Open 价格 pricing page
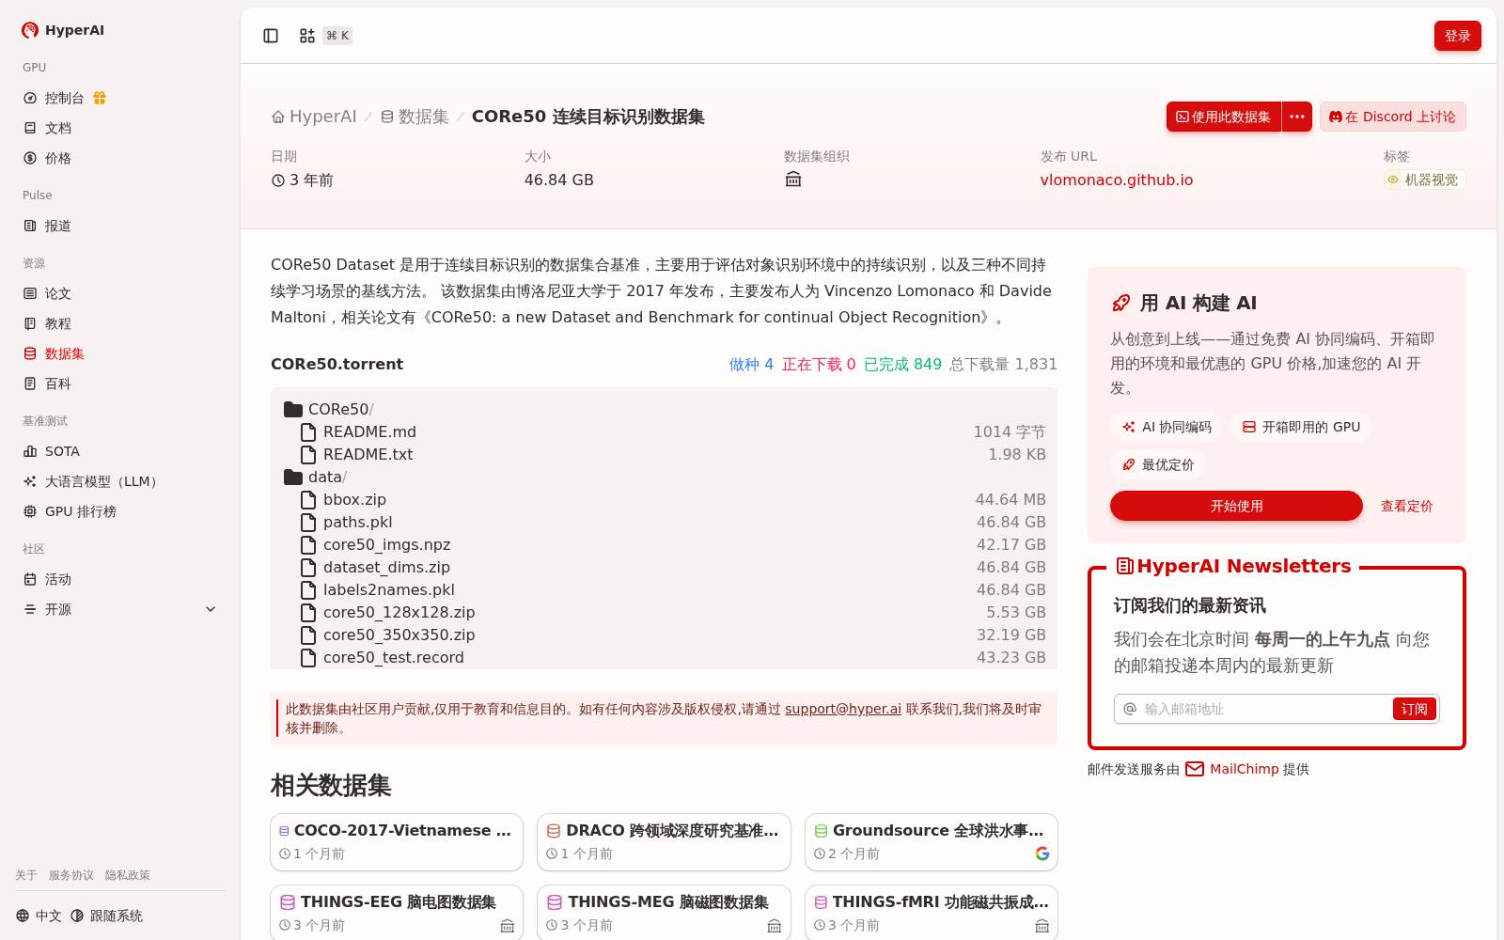1504x940 pixels. [x=120, y=158]
